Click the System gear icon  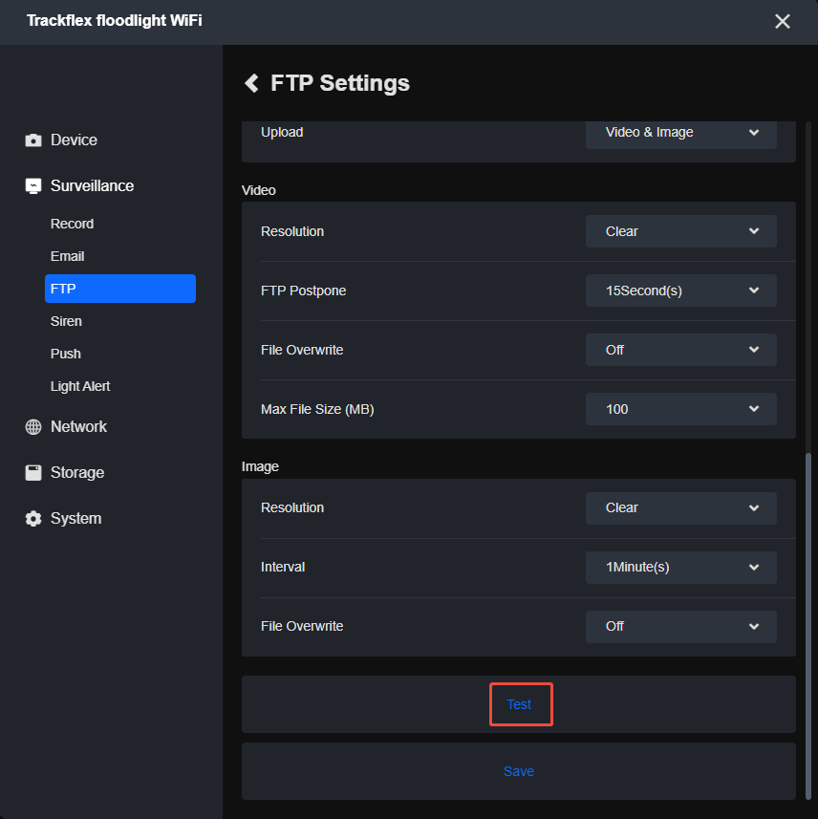pyautogui.click(x=33, y=519)
